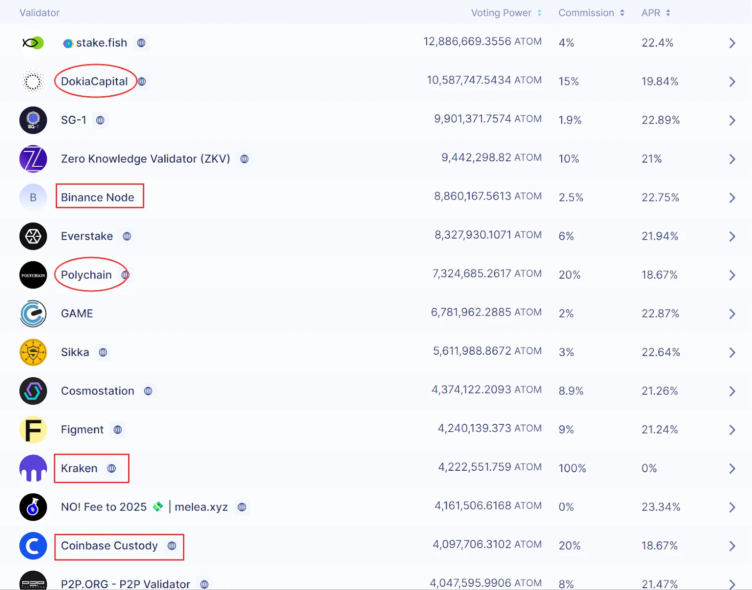The image size is (752, 590).
Task: Open GAME details via row chevron
Action: 732,314
